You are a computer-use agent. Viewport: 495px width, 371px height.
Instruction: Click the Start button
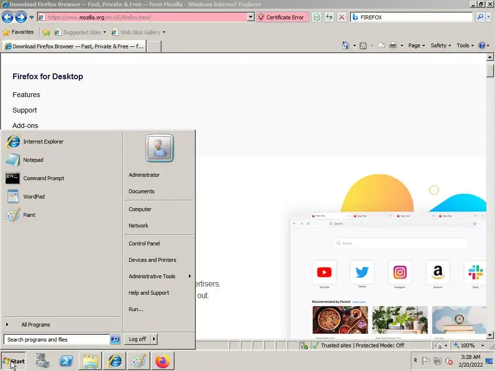pyautogui.click(x=14, y=361)
